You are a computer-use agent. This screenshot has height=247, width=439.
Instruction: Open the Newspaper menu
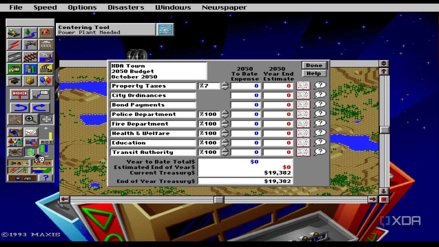tap(224, 8)
